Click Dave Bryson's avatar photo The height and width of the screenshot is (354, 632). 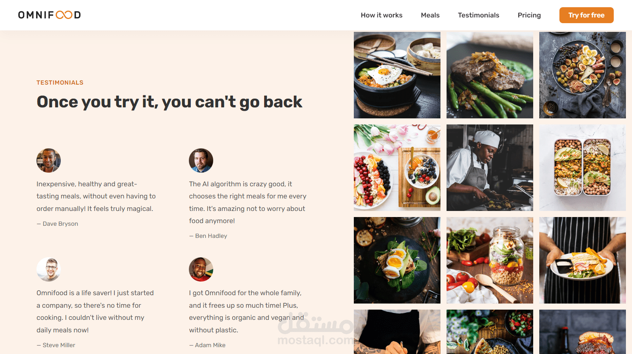[x=49, y=160]
